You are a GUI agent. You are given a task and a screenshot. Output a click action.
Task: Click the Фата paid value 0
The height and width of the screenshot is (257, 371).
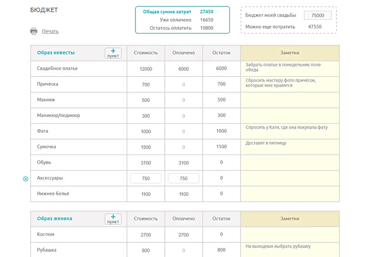pyautogui.click(x=184, y=131)
